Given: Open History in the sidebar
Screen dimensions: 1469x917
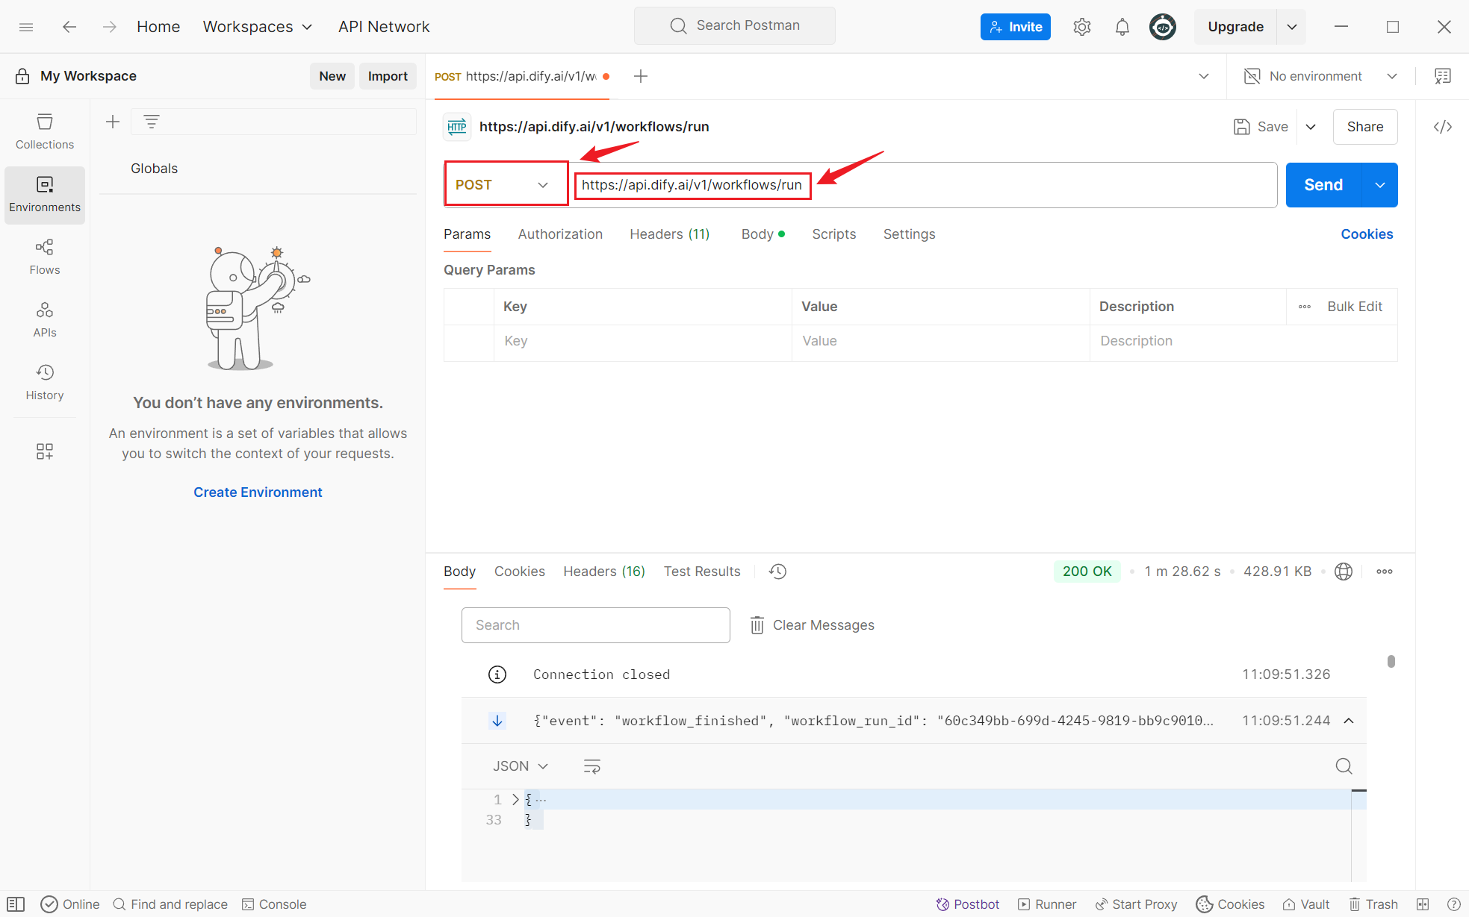Looking at the screenshot, I should 45,383.
